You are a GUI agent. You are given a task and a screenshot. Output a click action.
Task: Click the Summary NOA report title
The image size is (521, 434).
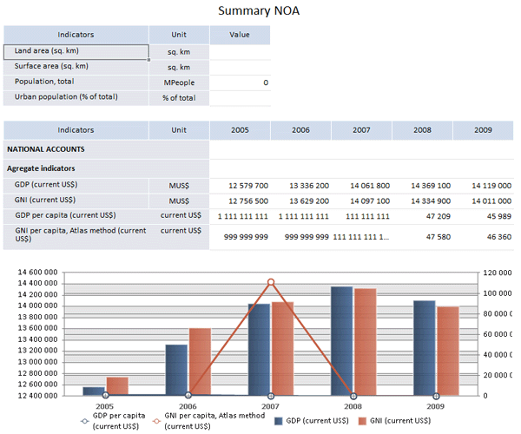[260, 11]
